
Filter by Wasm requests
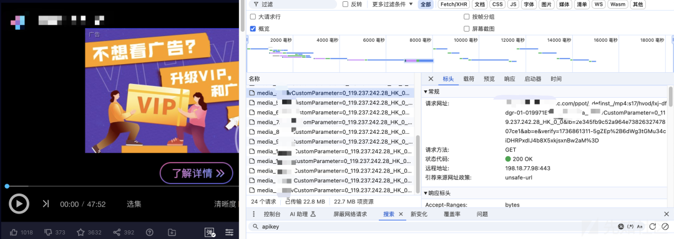618,4
